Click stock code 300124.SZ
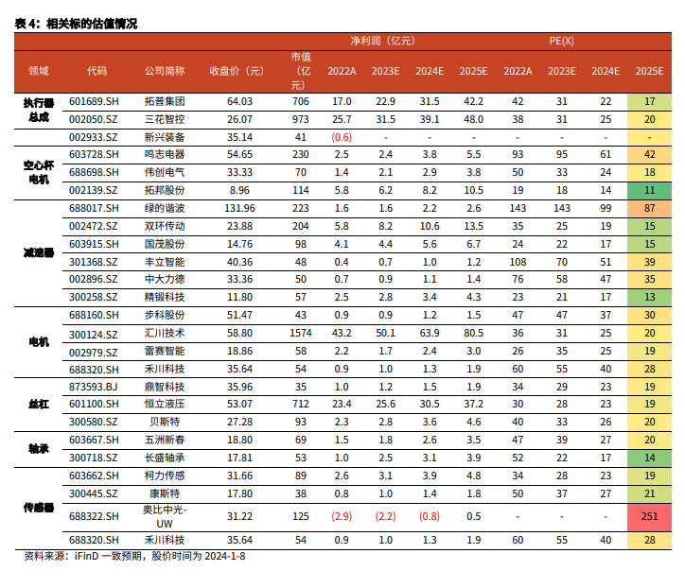Screen dimensions: 685x588 click(94, 336)
